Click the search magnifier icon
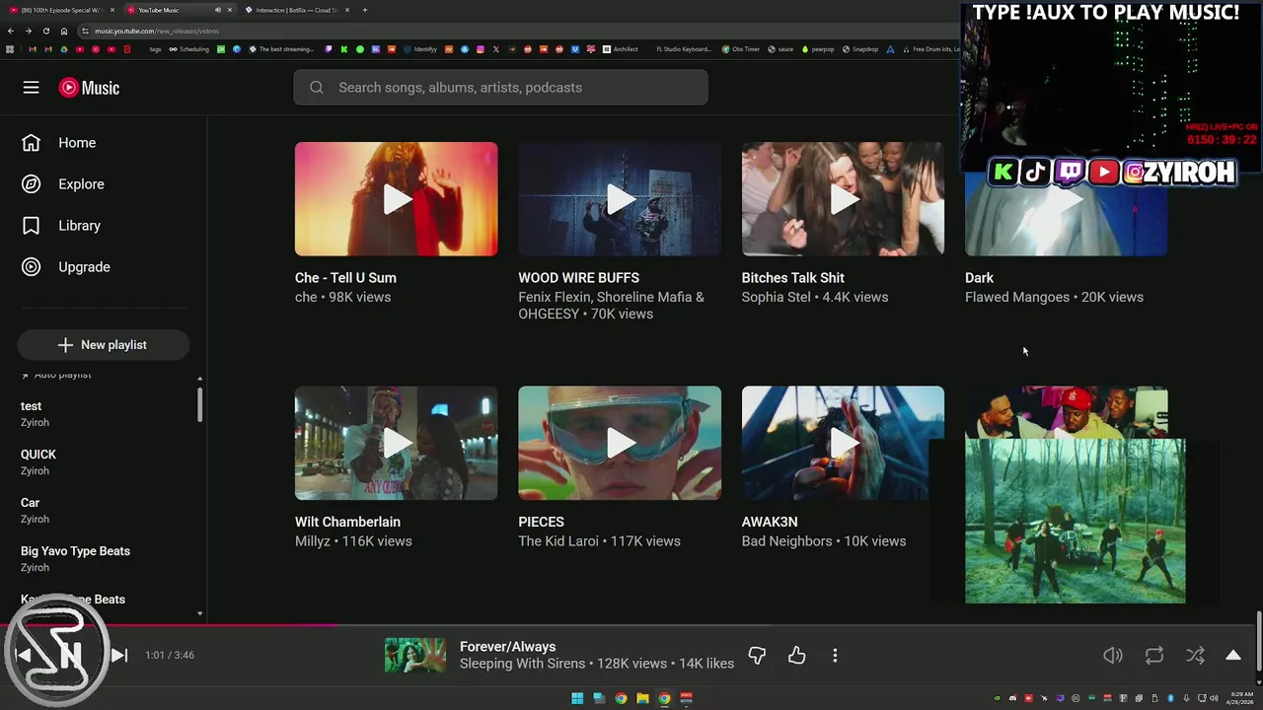This screenshot has width=1263, height=710. 317,88
